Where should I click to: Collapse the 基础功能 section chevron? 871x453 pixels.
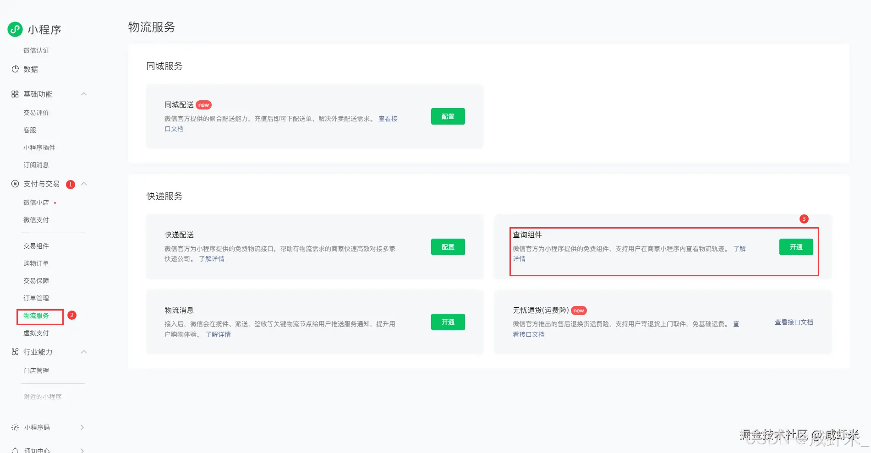(x=84, y=94)
